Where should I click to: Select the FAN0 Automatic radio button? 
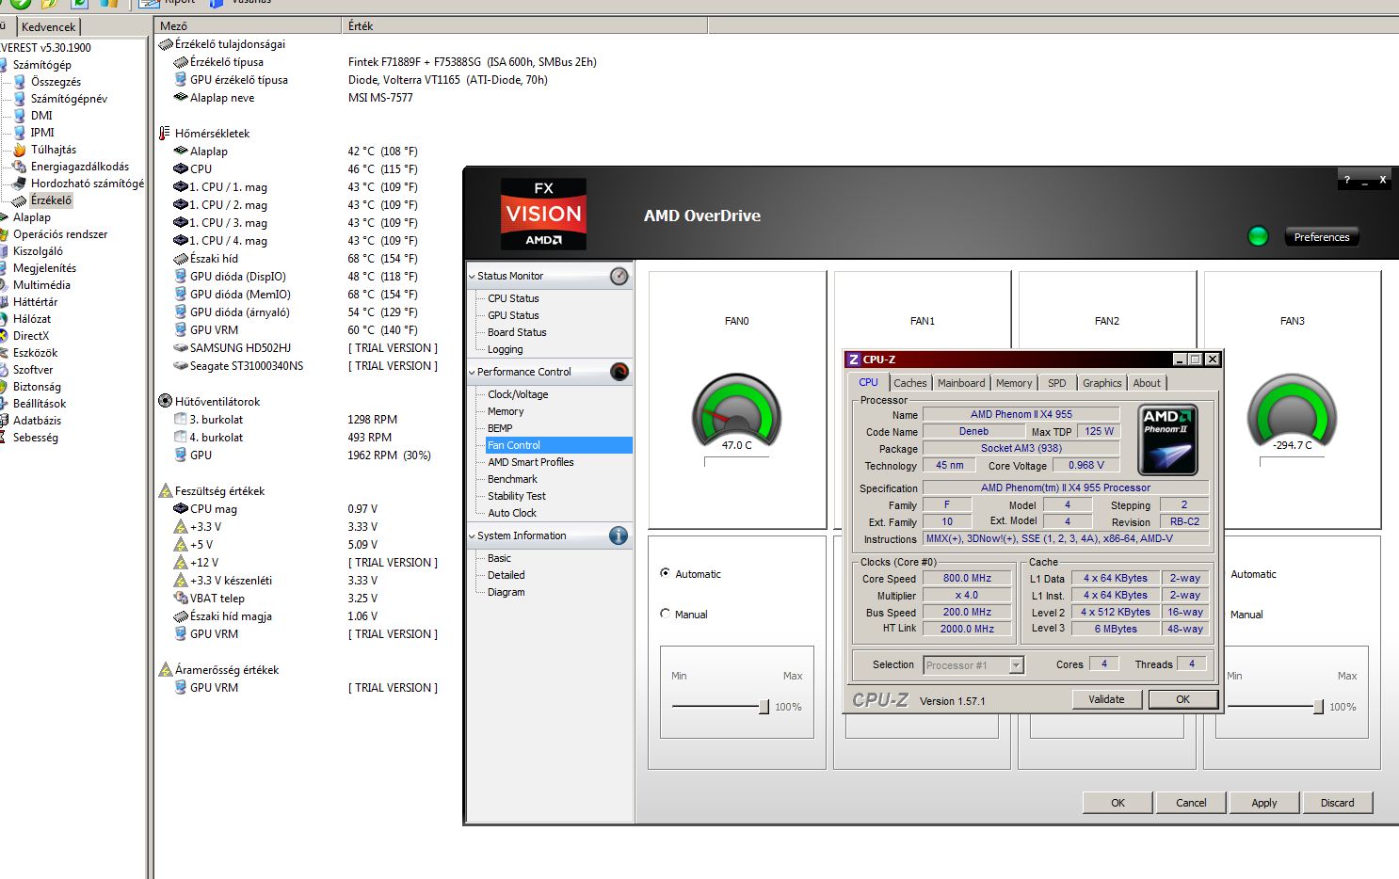(x=666, y=573)
